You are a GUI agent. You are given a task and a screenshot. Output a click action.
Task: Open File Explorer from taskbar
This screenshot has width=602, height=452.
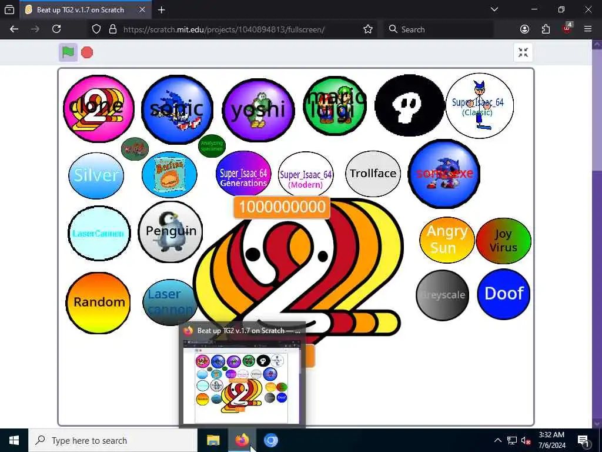pyautogui.click(x=213, y=440)
